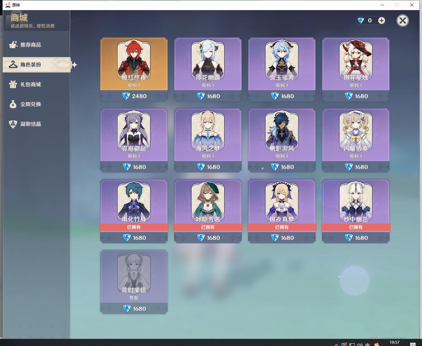Click the 1680 price under 玄玉瑶芳
422x346 pixels.
coord(282,96)
